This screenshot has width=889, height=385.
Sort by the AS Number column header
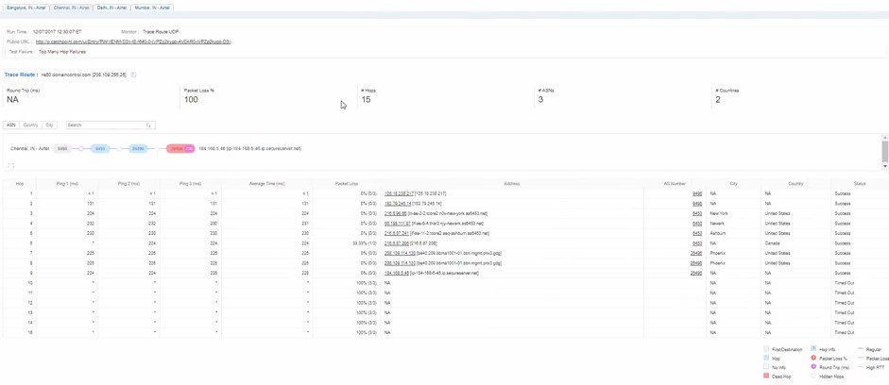click(675, 183)
